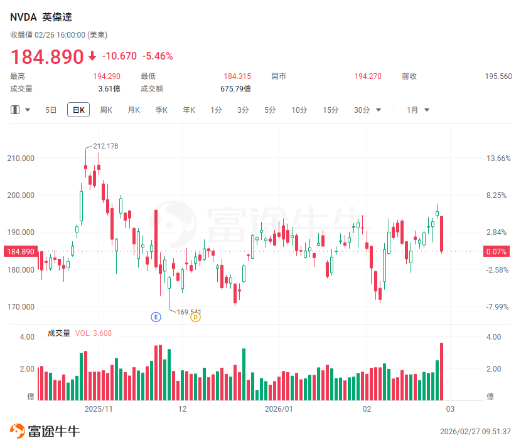Expand the 30分 interval dropdown
521x448 pixels.
tap(379, 110)
